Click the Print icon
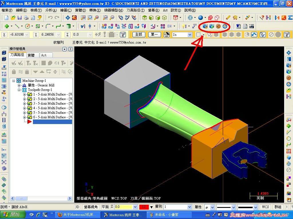293x219 pixels. coord(26,18)
